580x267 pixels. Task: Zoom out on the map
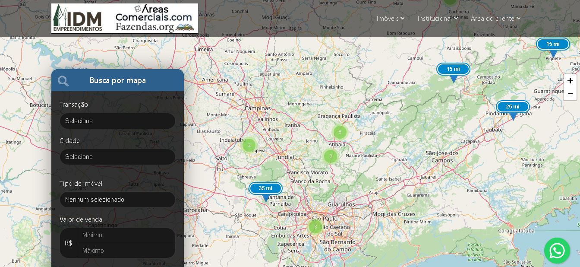[x=570, y=94]
